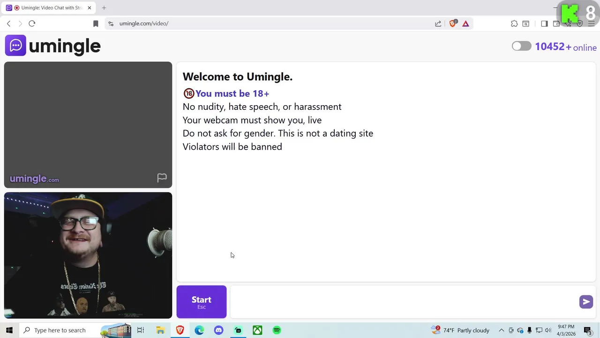
Task: Open Xbox app from taskbar
Action: [x=257, y=330]
